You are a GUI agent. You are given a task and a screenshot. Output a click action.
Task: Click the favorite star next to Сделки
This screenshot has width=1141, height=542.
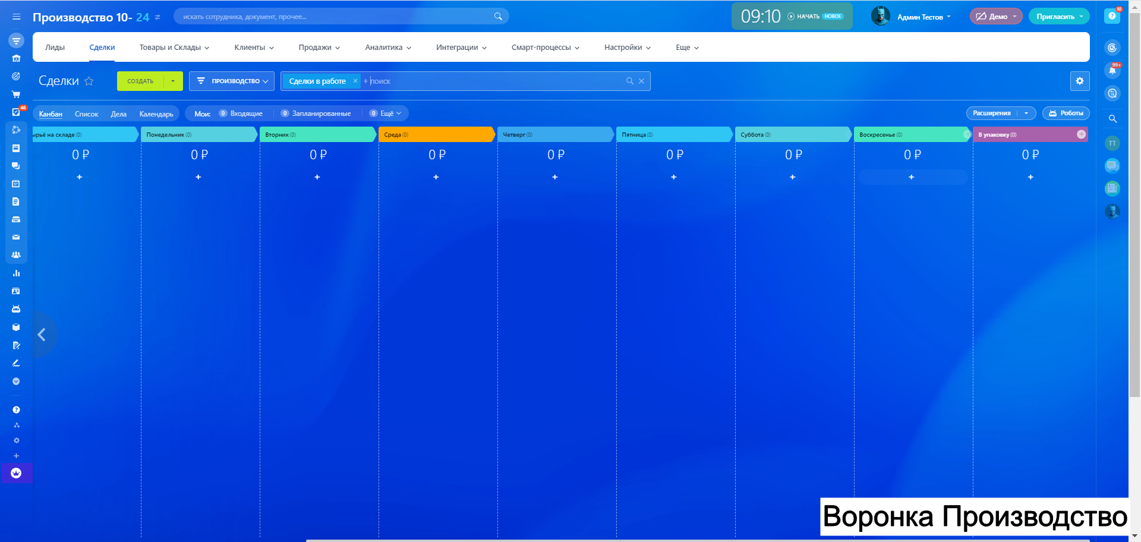pyautogui.click(x=89, y=81)
